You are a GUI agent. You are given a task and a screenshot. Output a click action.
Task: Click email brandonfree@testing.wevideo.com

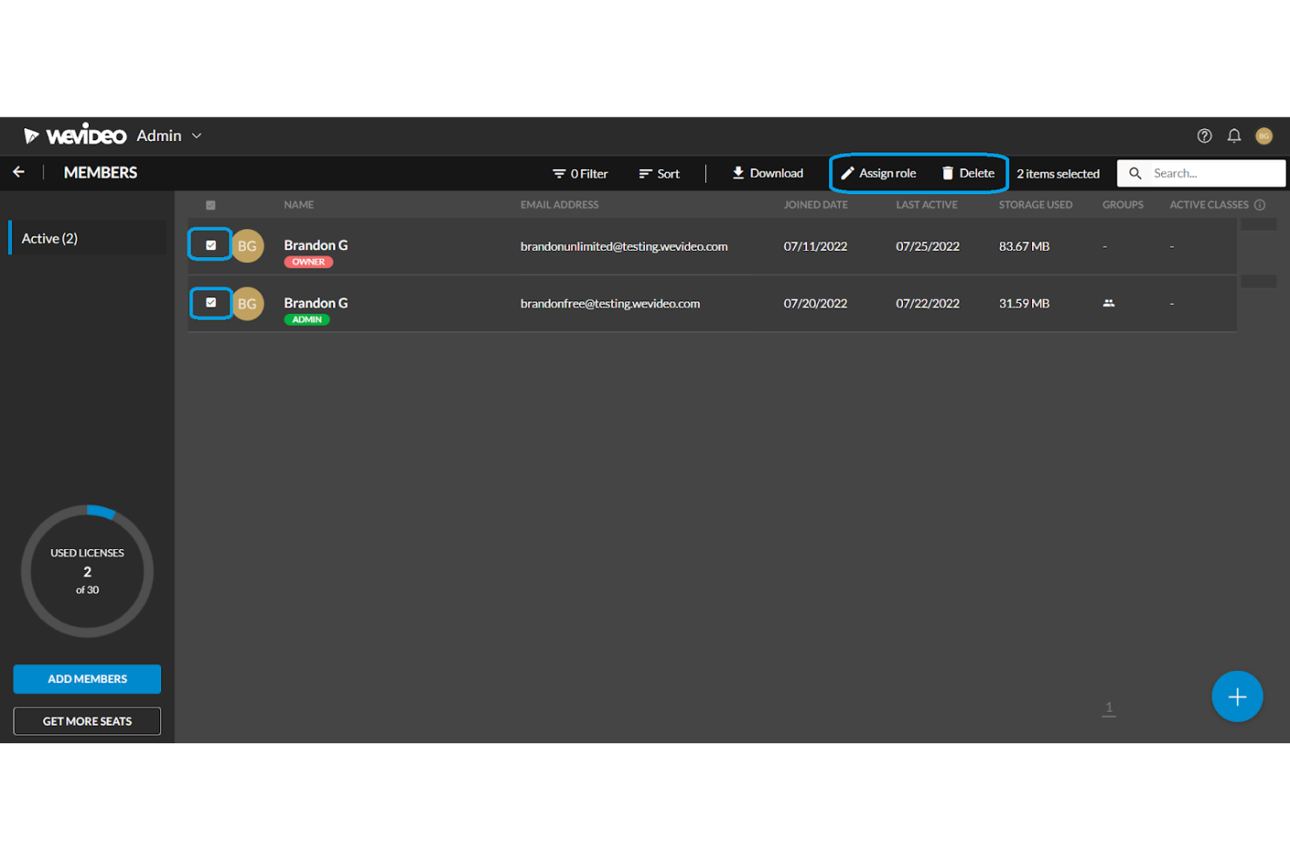pyautogui.click(x=610, y=304)
